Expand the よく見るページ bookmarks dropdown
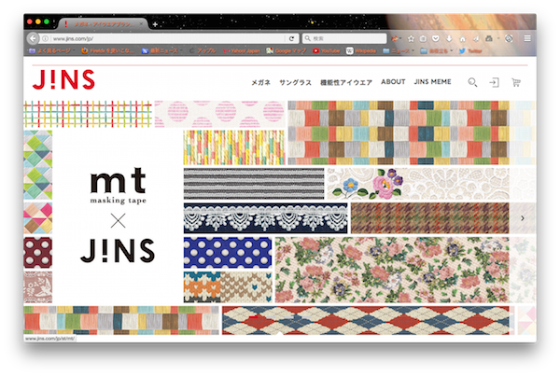The image size is (560, 376). 52,50
